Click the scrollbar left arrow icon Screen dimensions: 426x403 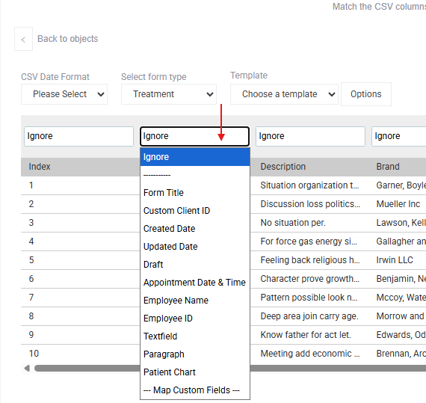pyautogui.click(x=27, y=369)
